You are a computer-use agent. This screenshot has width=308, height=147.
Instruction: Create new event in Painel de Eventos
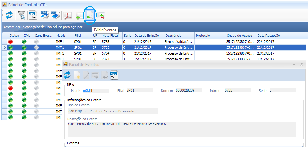(77, 75)
